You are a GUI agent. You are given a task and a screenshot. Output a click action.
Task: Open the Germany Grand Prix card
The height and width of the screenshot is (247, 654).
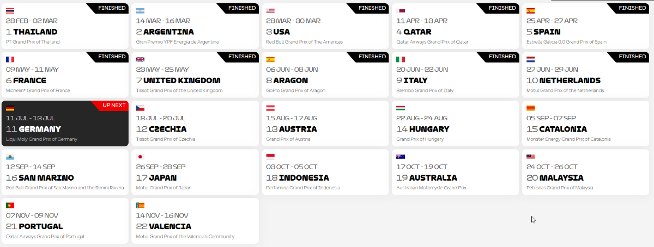coord(65,123)
